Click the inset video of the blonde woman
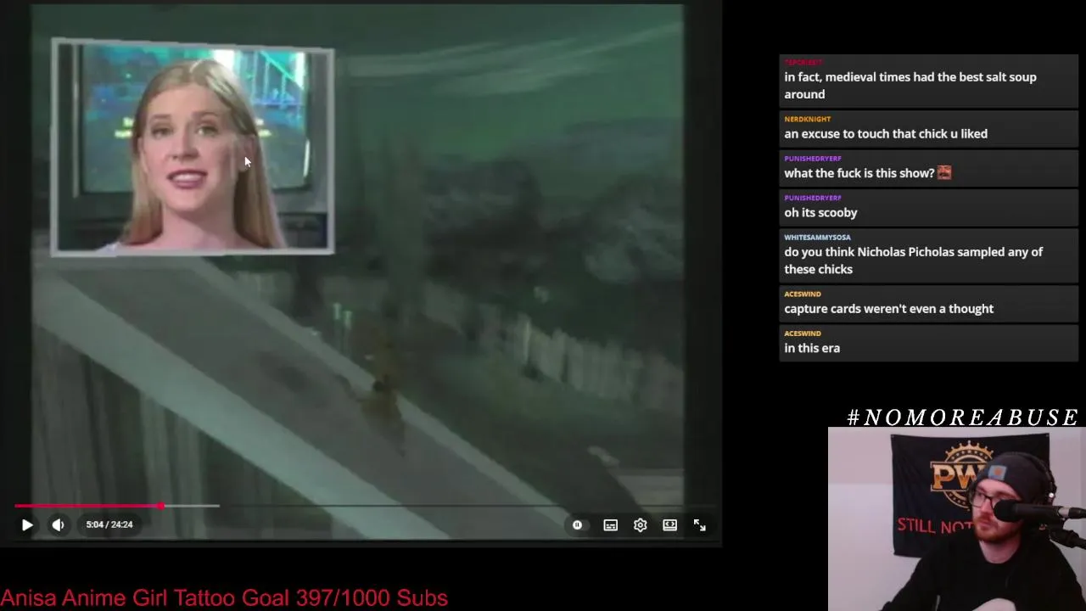Screen dimensions: 1086x611 point(193,146)
